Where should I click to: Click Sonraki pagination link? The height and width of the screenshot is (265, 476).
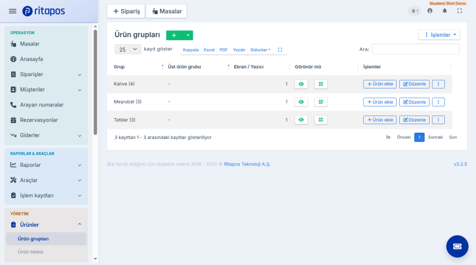point(435,137)
